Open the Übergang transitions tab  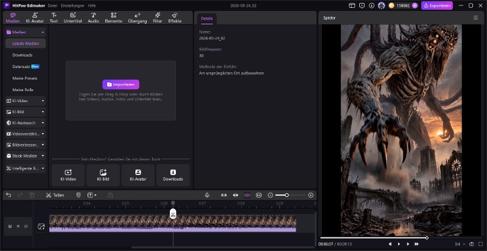coord(138,18)
